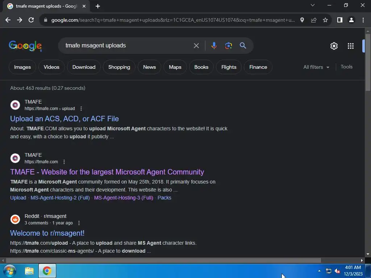
Task: Open Chrome three-dot menu
Action: [363, 20]
